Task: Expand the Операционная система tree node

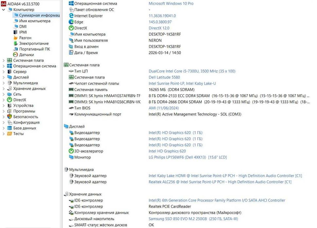Action: (3, 66)
